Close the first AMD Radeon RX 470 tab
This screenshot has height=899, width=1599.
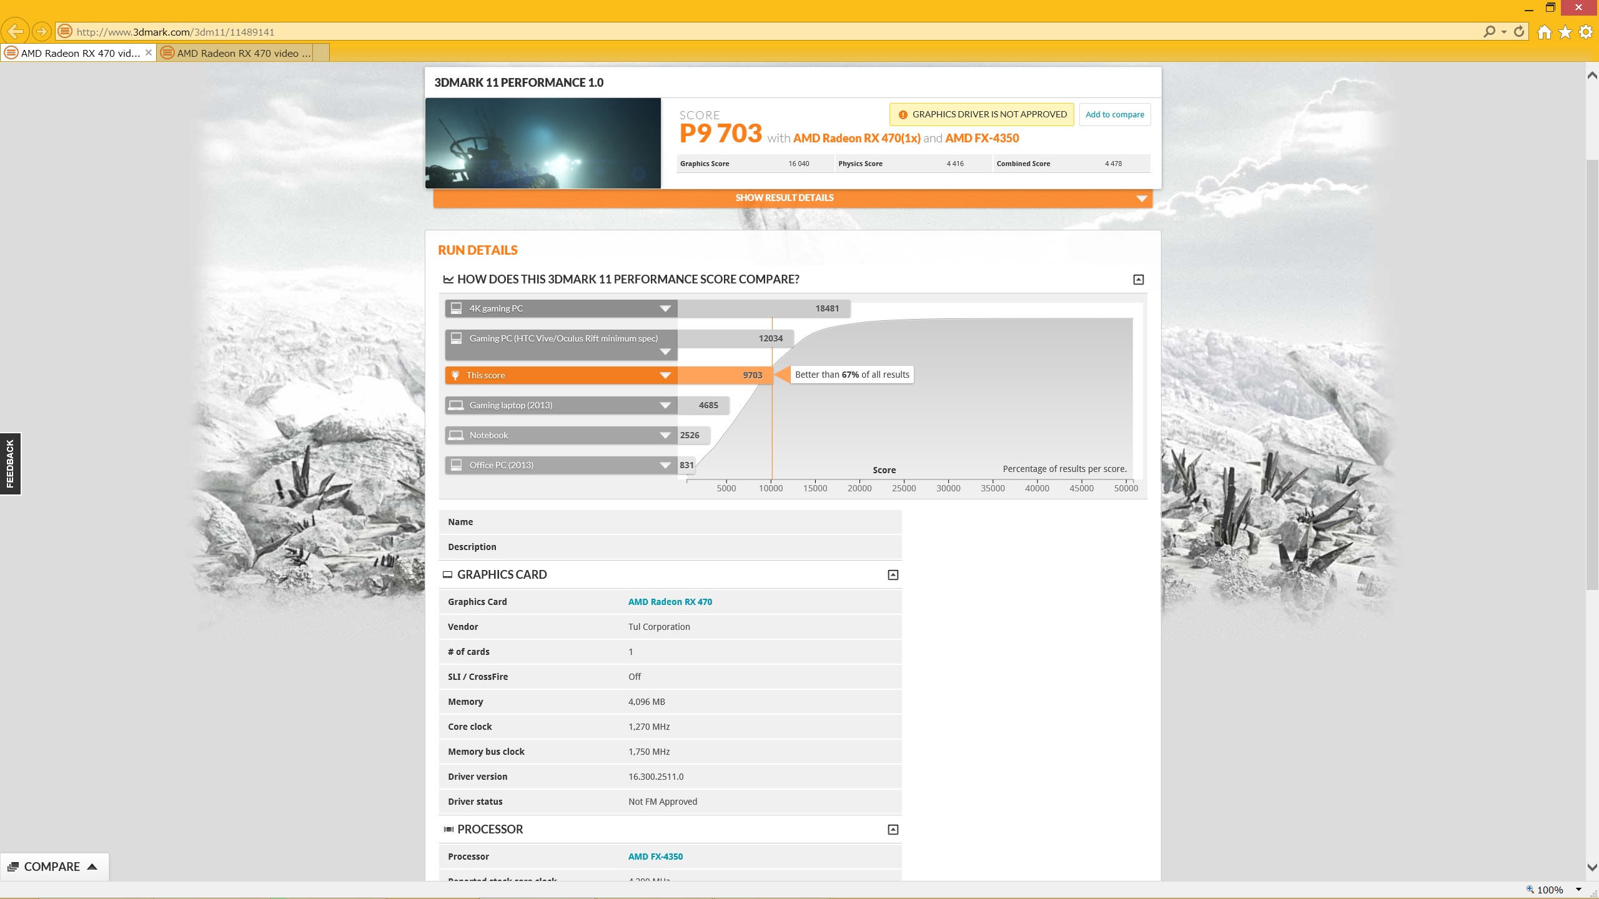tap(149, 52)
